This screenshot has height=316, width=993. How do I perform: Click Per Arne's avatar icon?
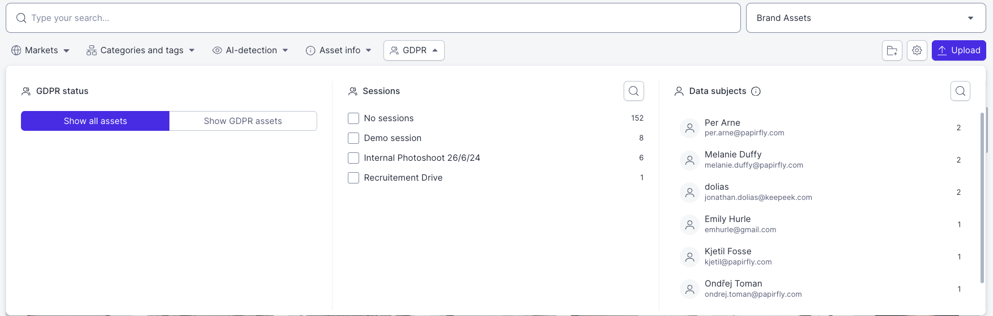pos(689,128)
